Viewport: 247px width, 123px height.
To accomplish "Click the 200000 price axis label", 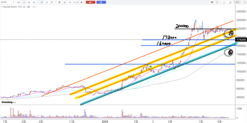I will 241,29.
